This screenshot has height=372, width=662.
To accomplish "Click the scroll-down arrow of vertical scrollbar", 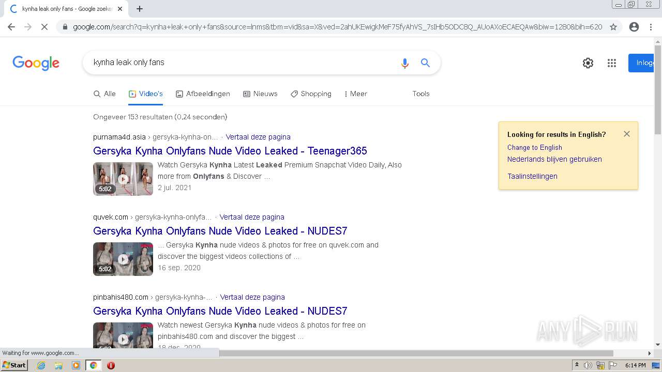I will [x=658, y=345].
